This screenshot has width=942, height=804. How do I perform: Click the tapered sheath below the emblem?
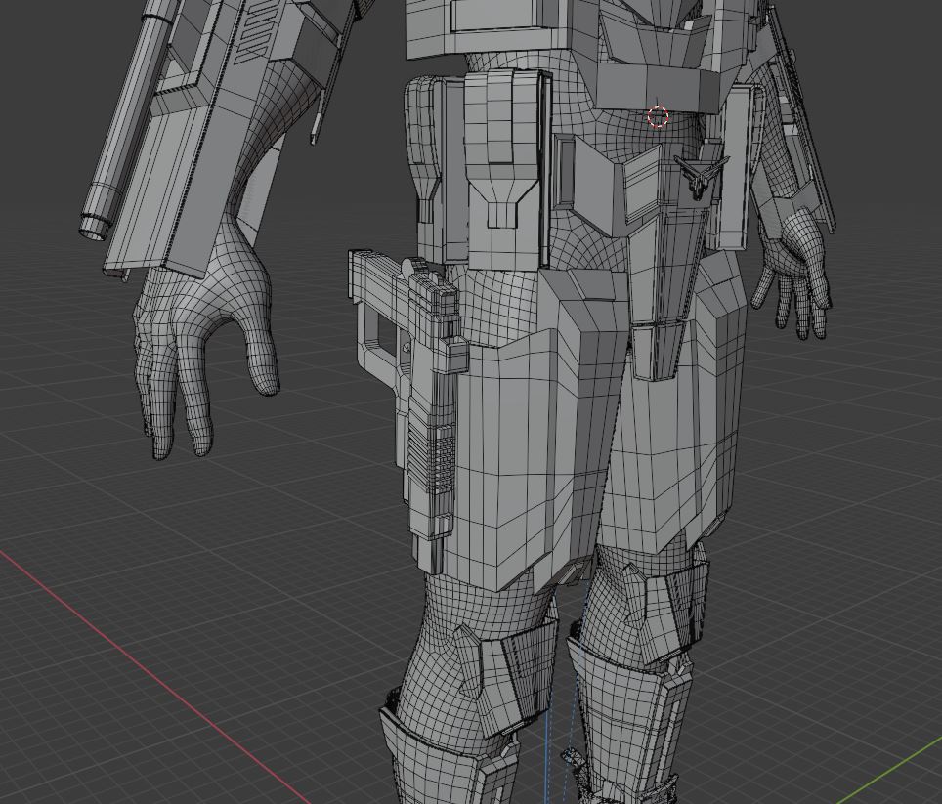pyautogui.click(x=664, y=293)
